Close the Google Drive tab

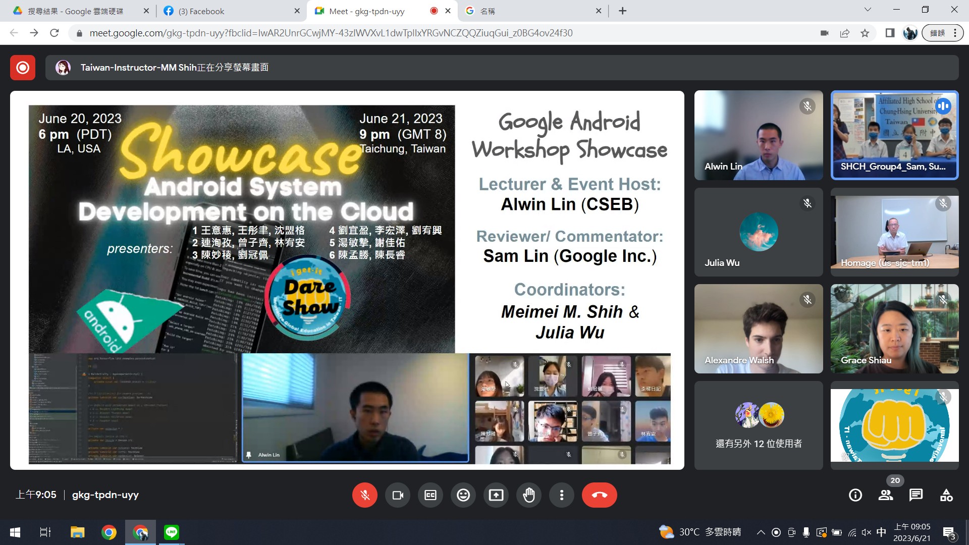pos(146,11)
